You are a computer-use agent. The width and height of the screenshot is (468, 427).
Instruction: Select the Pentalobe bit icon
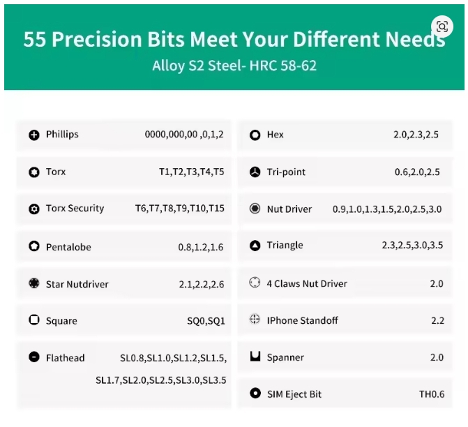[x=34, y=246]
